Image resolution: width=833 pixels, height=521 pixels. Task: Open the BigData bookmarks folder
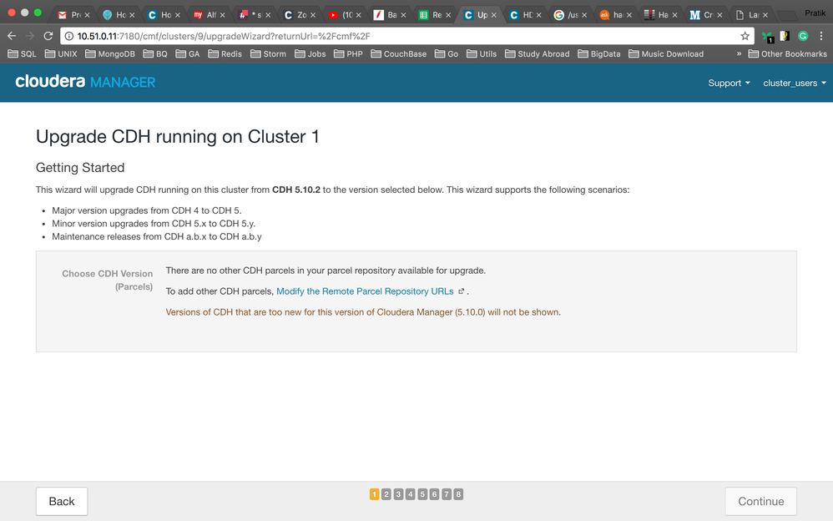click(599, 53)
